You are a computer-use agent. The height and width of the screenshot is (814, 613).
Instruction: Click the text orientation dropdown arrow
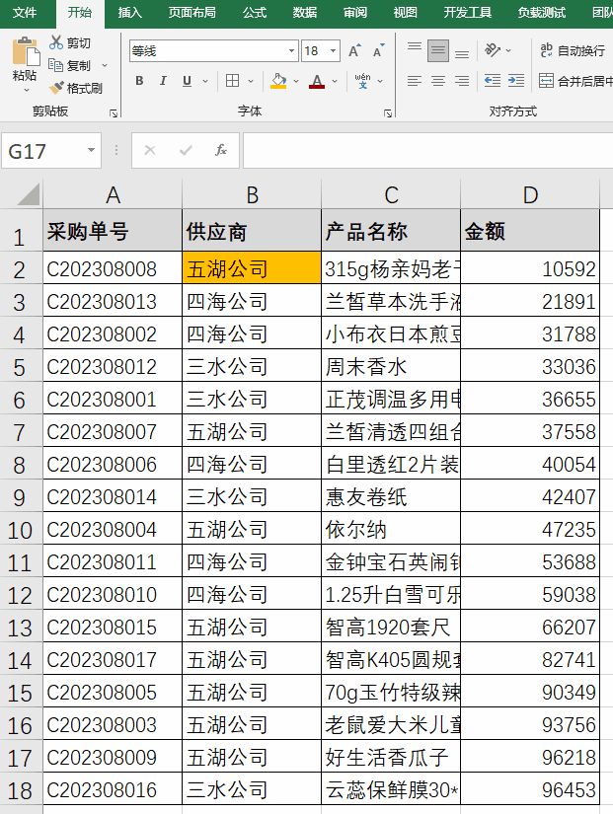508,51
